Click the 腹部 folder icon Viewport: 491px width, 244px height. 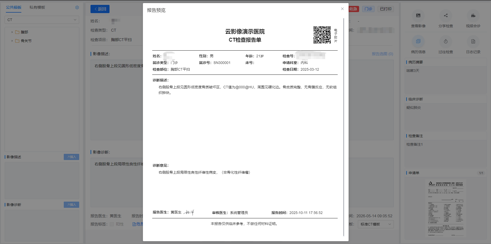(17, 32)
